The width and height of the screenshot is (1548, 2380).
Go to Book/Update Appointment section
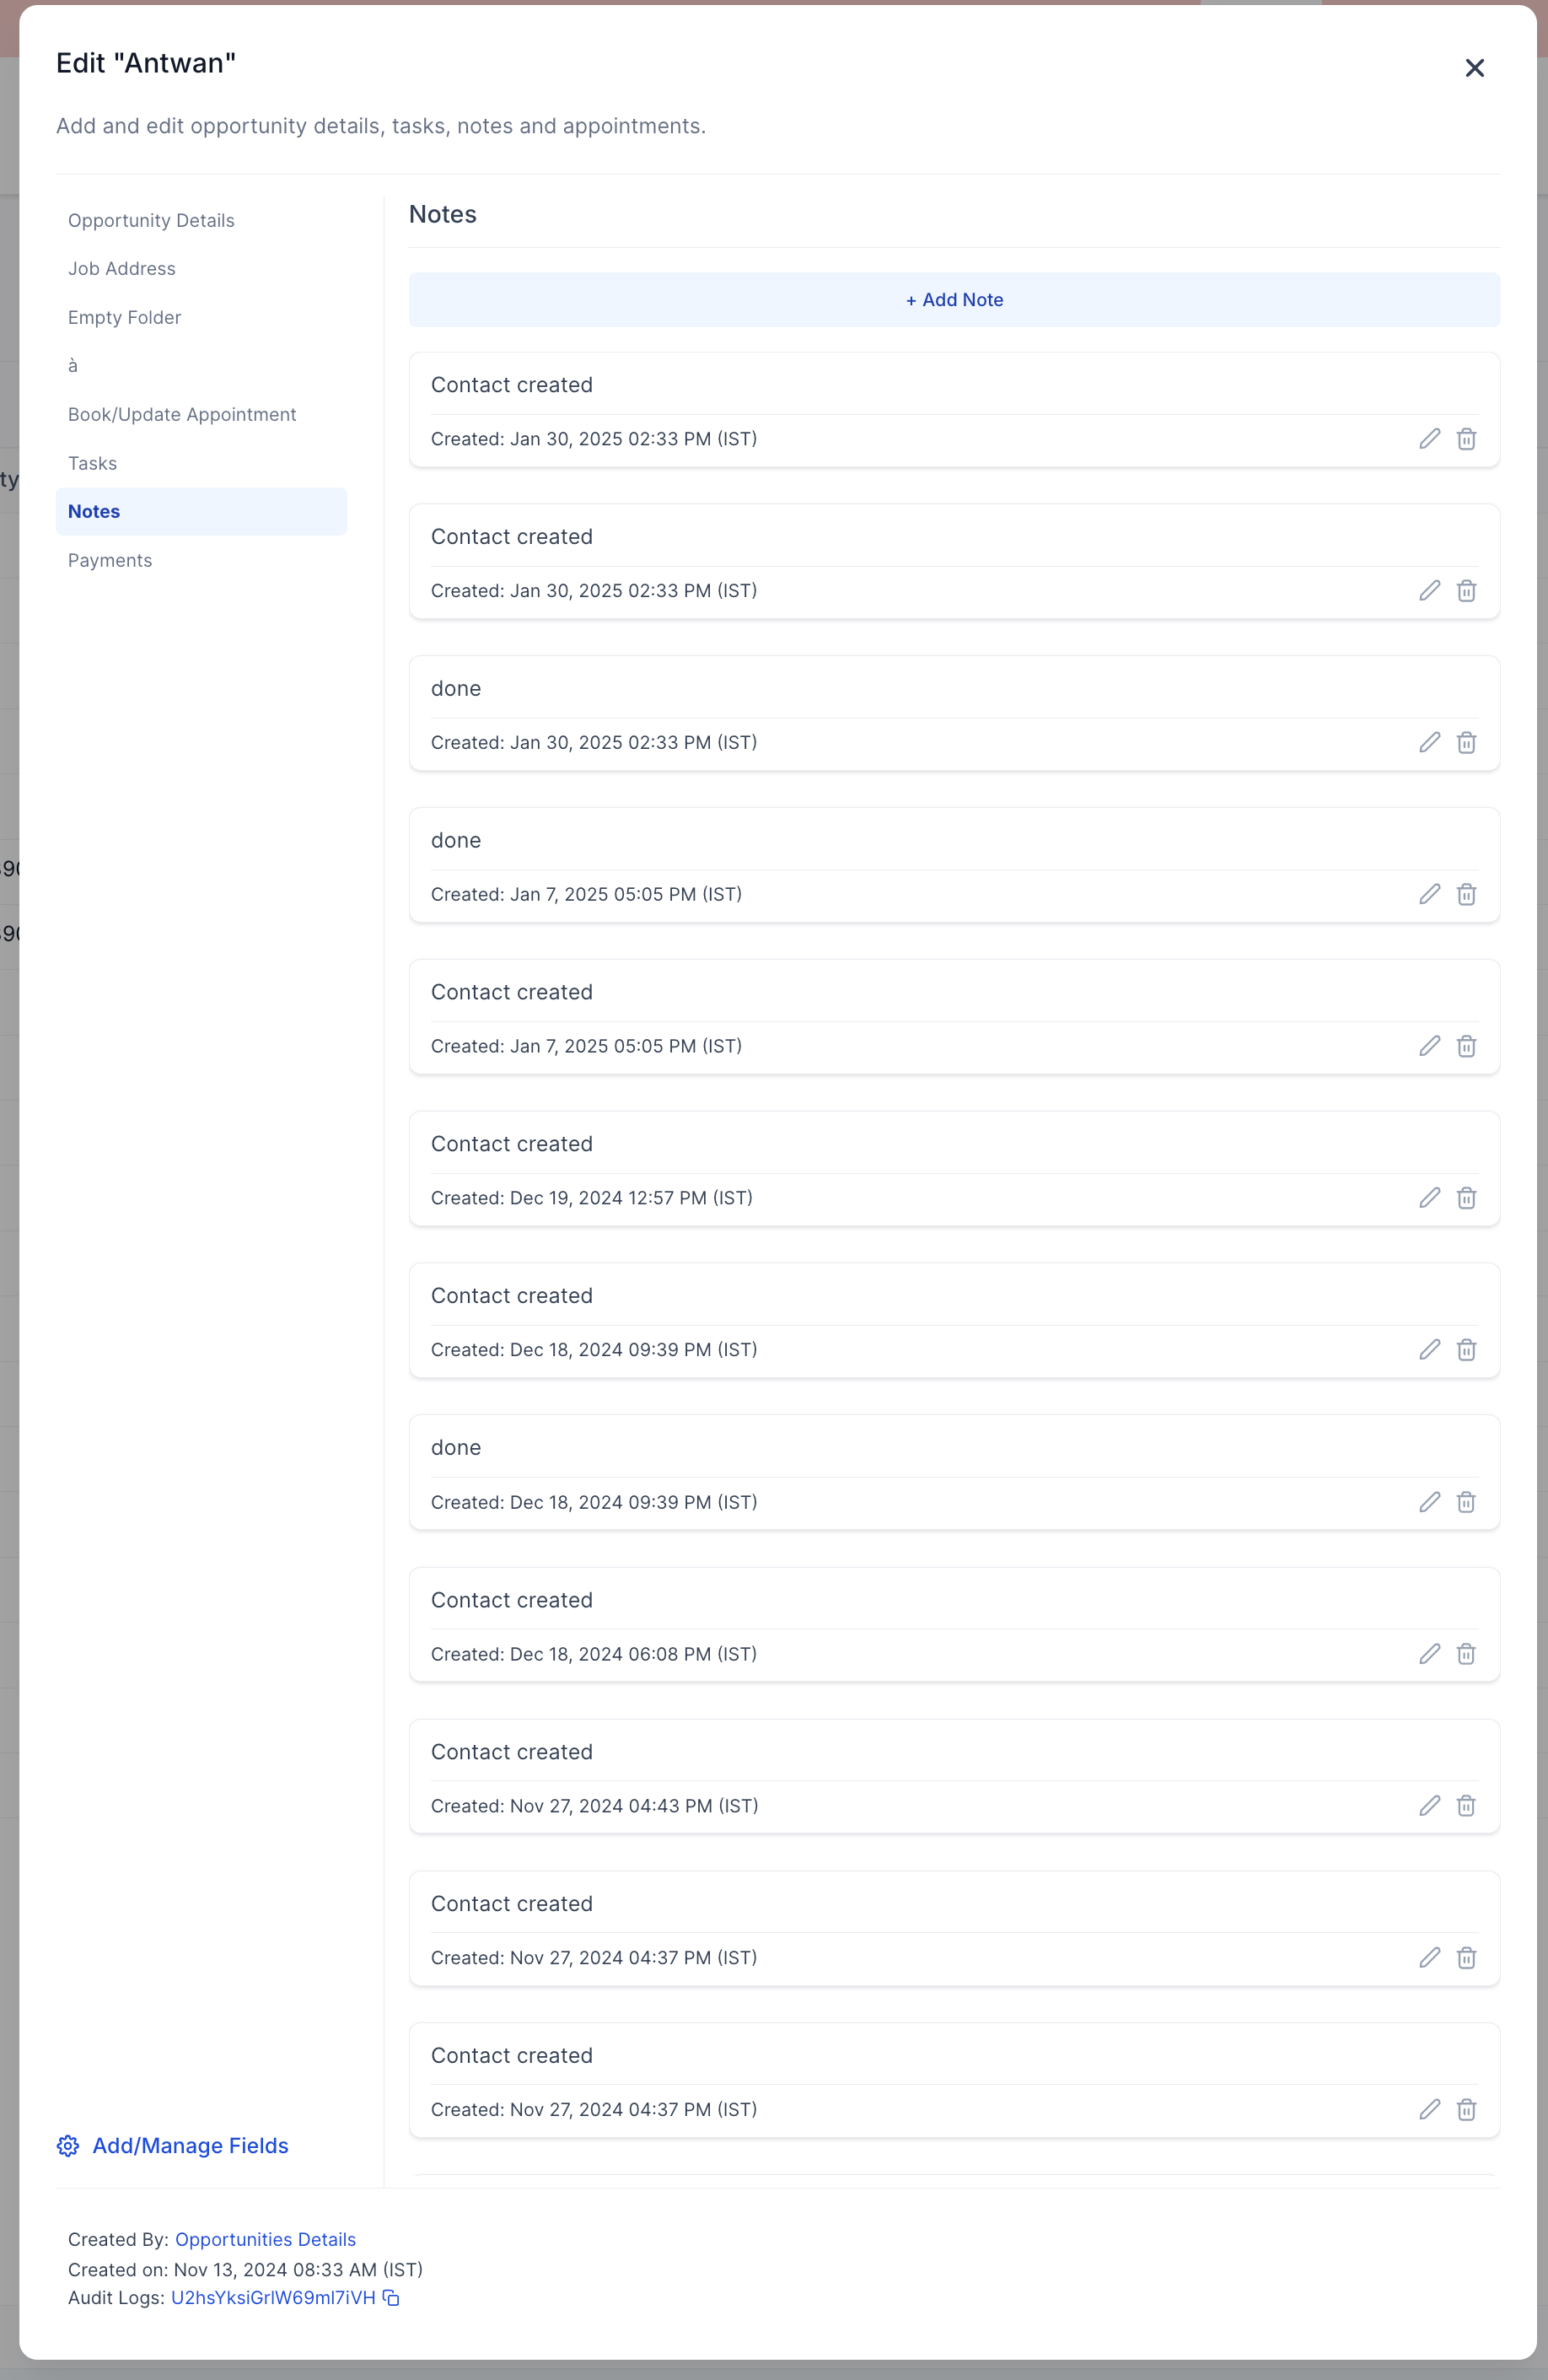point(182,414)
